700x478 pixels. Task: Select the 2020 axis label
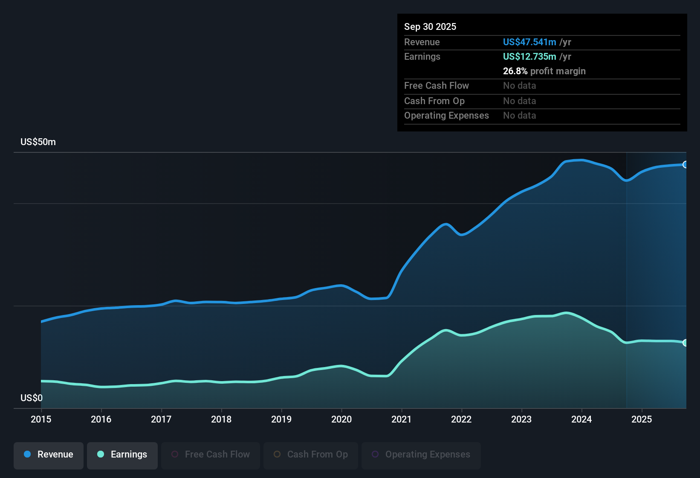point(341,420)
